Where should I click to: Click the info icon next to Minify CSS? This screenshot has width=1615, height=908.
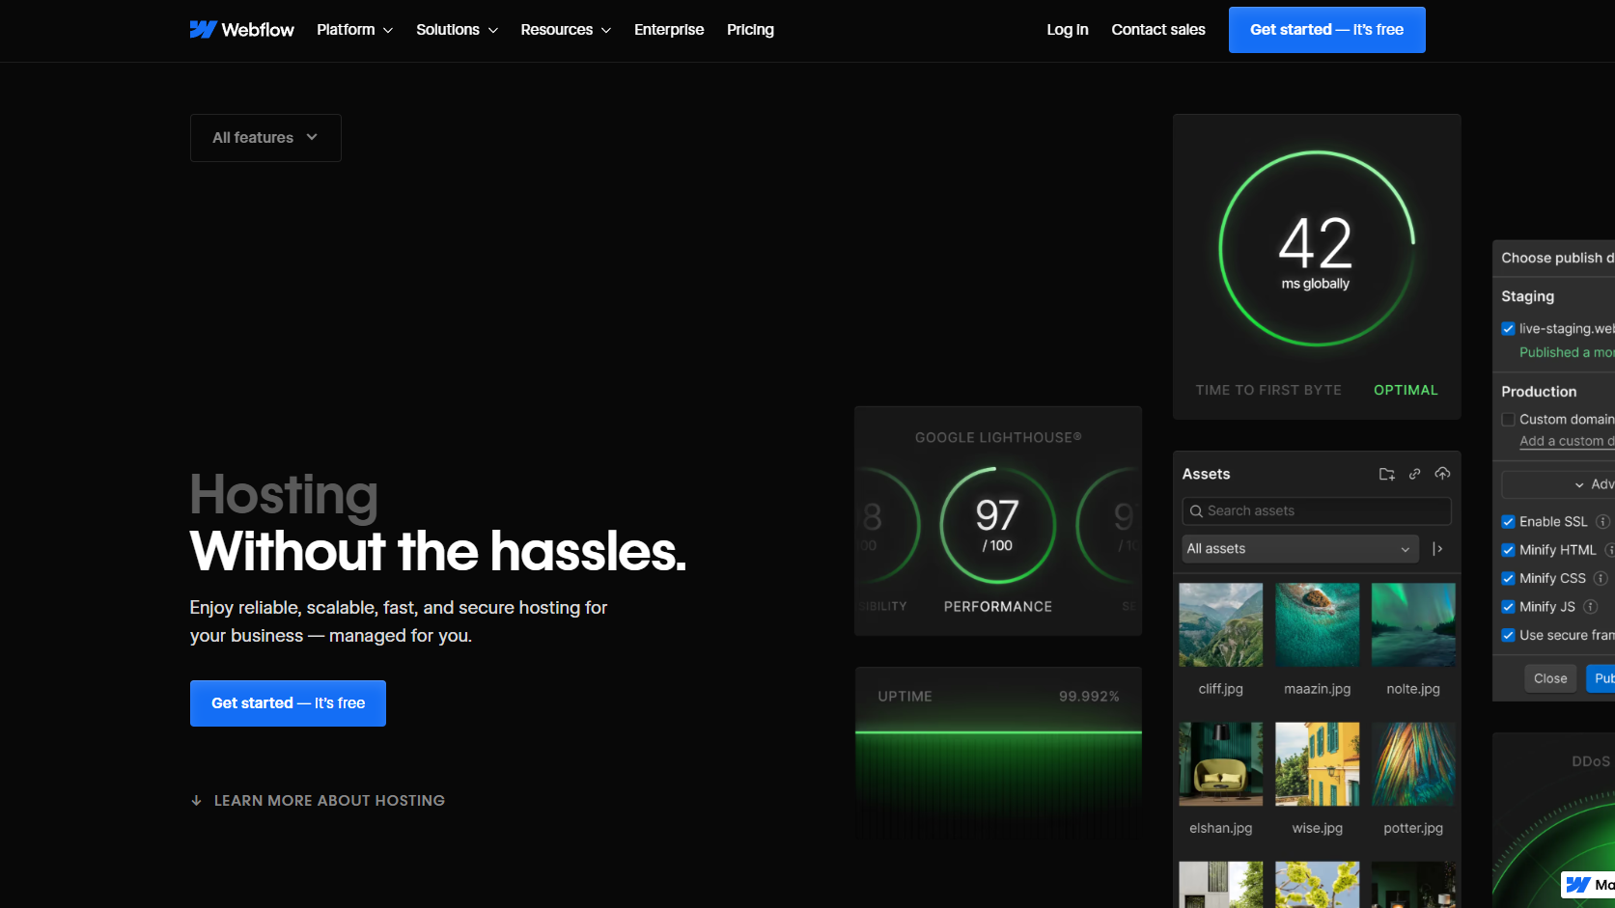coord(1600,579)
